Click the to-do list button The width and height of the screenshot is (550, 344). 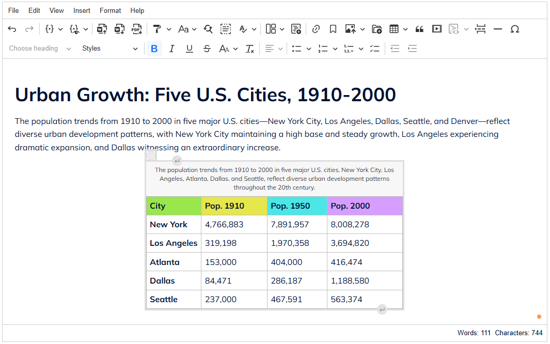[x=375, y=49]
